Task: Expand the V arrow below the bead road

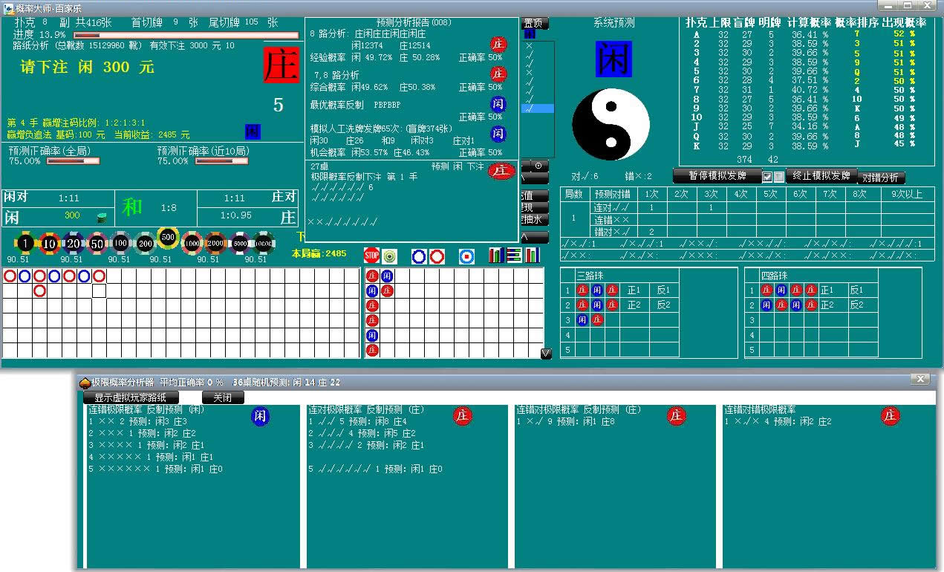Action: click(x=546, y=354)
